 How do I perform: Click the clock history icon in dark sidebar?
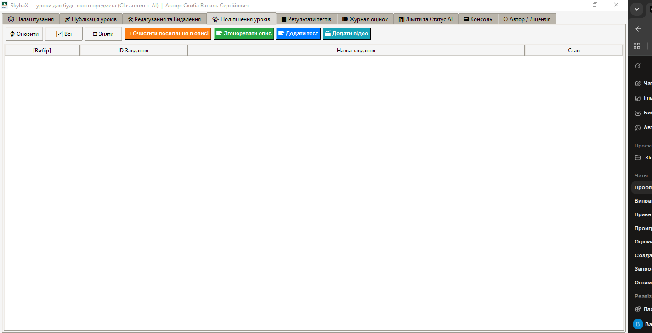pos(638,128)
